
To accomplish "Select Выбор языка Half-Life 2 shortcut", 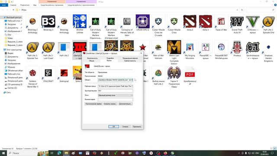I will click(158, 73).
